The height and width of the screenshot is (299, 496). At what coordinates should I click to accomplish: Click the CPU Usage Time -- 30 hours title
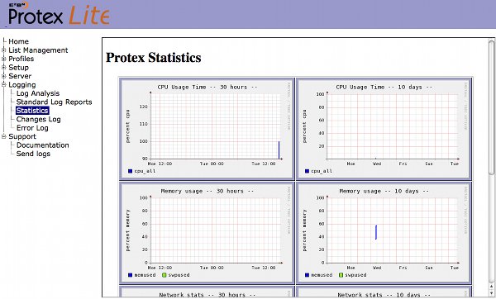[x=207, y=87]
